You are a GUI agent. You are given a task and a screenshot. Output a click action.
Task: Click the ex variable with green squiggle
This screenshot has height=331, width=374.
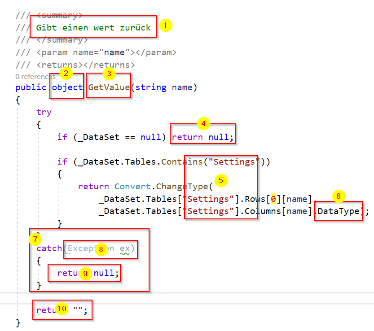tap(124, 248)
